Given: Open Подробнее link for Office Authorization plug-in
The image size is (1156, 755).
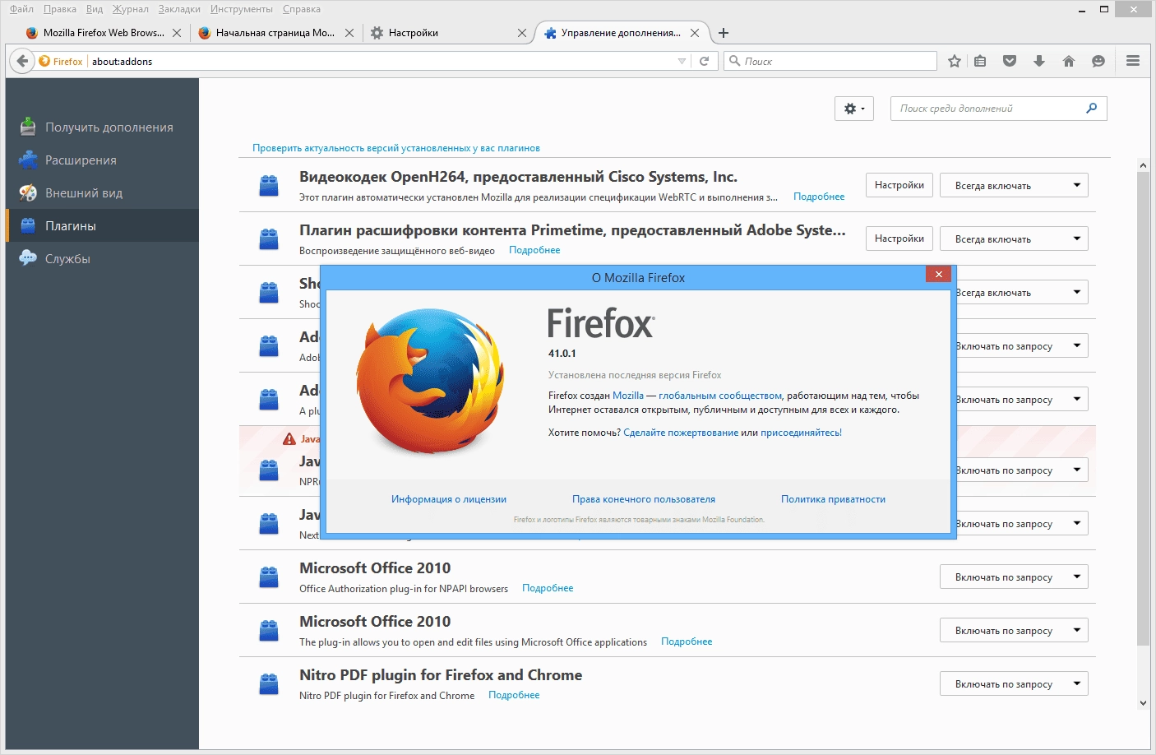Looking at the screenshot, I should tap(548, 588).
